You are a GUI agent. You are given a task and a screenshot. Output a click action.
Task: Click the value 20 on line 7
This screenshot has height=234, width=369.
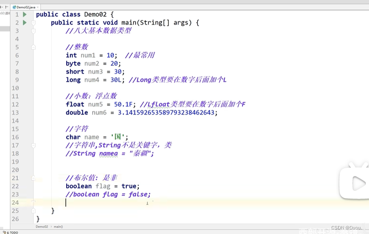pos(114,64)
